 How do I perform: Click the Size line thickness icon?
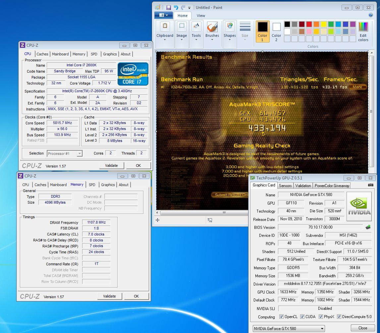click(x=245, y=27)
